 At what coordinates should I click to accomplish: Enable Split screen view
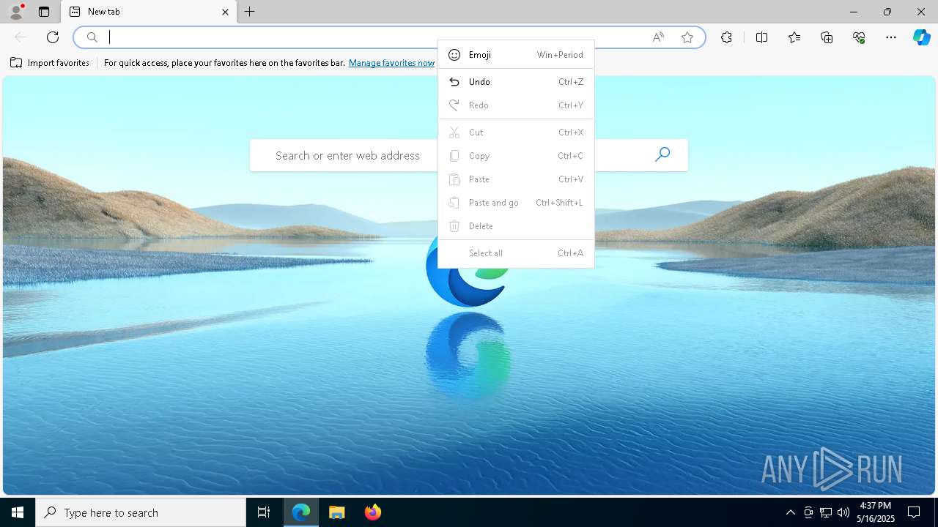[x=761, y=37]
